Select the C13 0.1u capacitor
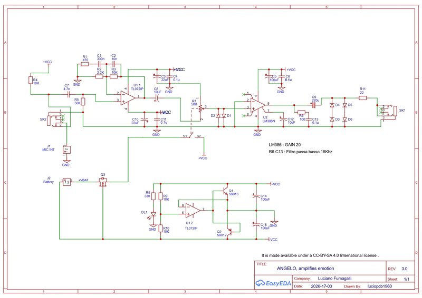Viewport: 422px width, 298px height. (309, 120)
